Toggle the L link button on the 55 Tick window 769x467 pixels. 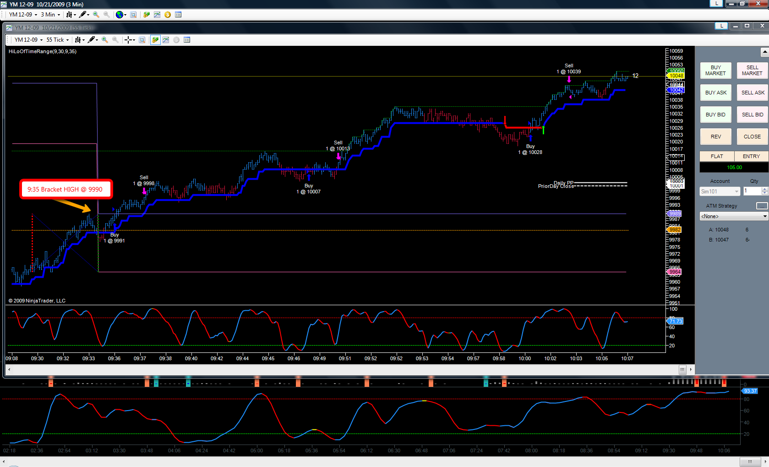722,26
